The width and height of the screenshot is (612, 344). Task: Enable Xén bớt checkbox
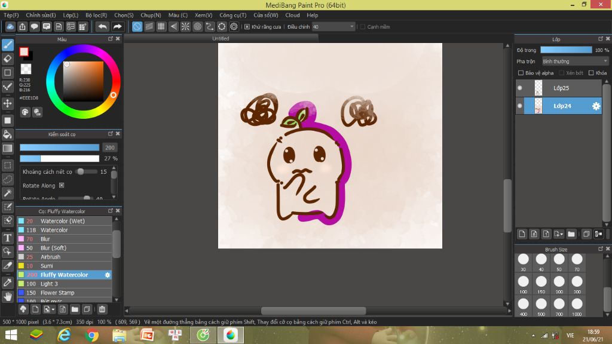coord(561,73)
